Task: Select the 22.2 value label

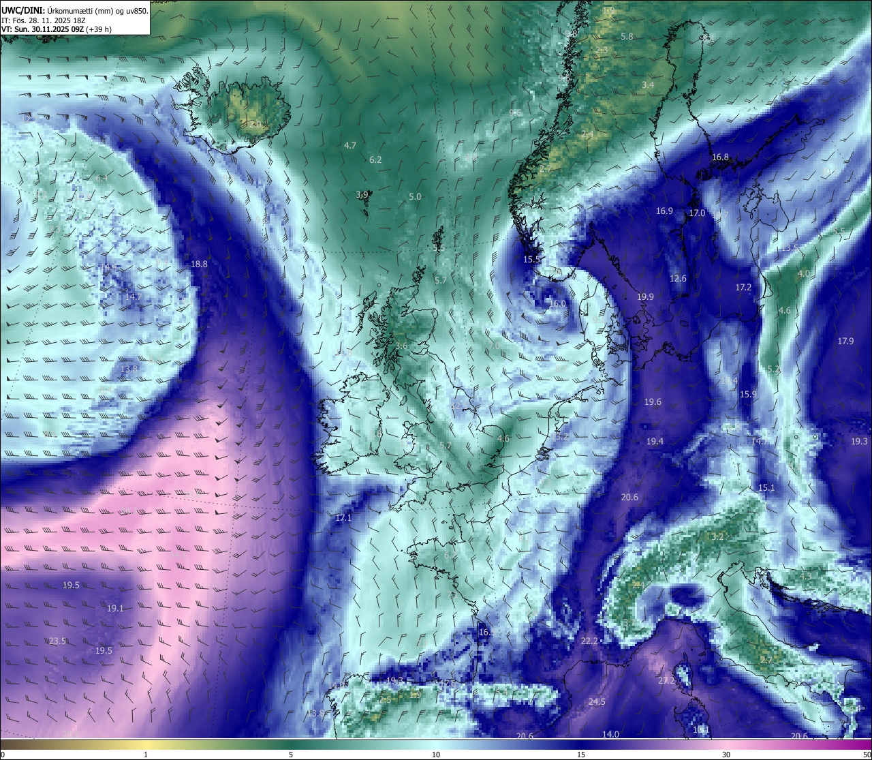Action: point(589,641)
